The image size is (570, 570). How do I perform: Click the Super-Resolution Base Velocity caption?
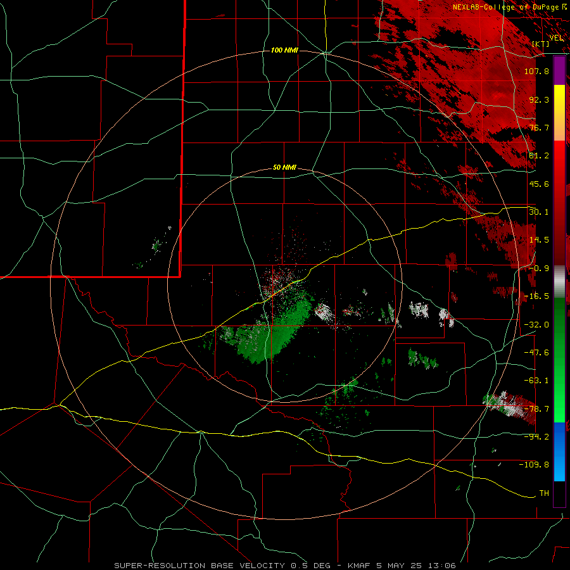pos(284,566)
